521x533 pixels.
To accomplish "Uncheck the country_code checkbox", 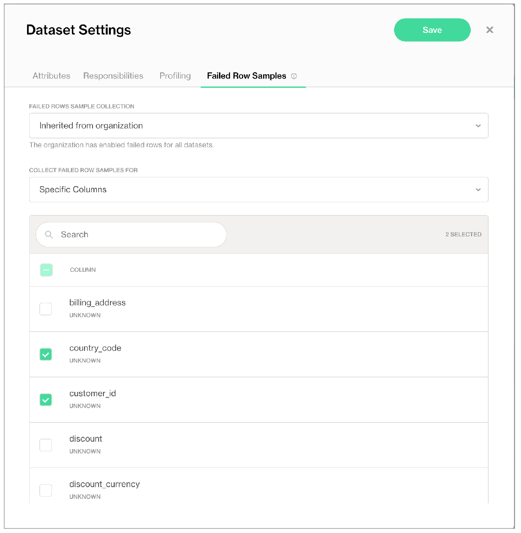I will tap(46, 354).
